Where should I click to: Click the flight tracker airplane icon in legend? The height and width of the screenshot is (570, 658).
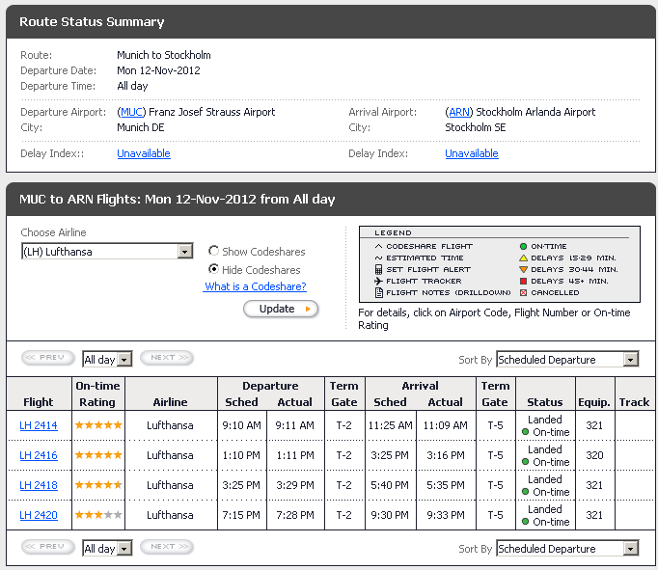[x=378, y=281]
